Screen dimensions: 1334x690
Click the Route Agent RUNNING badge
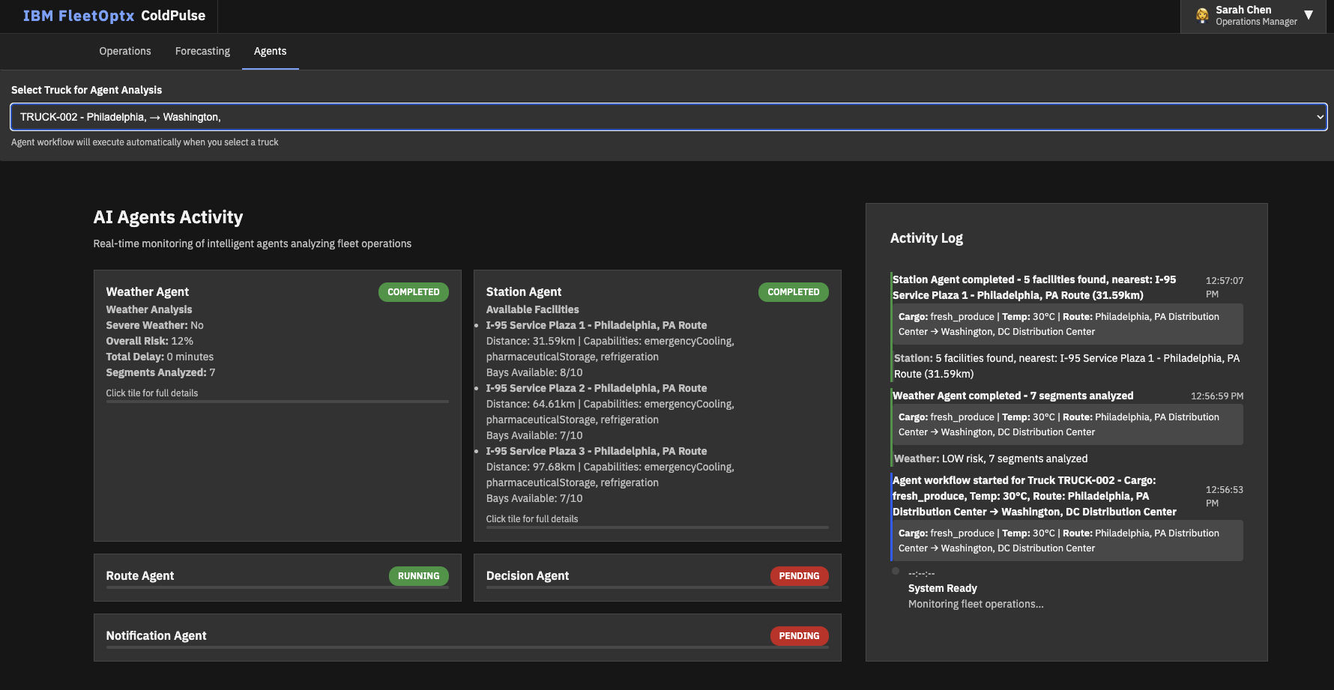pos(419,576)
